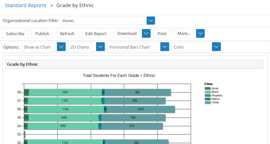Click the Hispanic legend color swatch

pos(208,96)
